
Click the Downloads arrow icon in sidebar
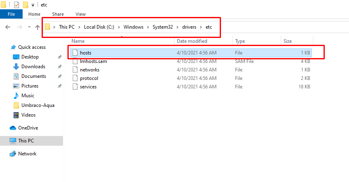coord(16,67)
